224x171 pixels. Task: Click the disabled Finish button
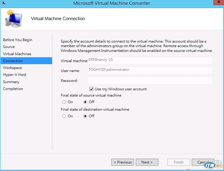(x=179, y=162)
